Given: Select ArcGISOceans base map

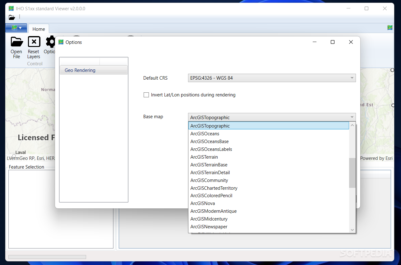Looking at the screenshot, I should (x=269, y=134).
